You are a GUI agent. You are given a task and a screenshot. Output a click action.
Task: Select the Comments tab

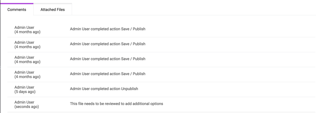tap(17, 9)
